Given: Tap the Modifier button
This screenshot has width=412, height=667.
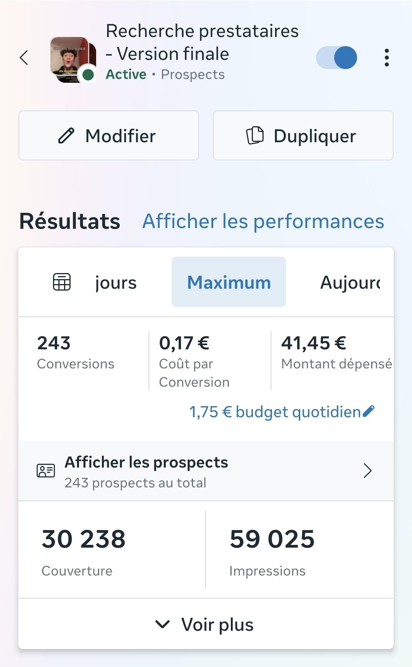Looking at the screenshot, I should [109, 135].
